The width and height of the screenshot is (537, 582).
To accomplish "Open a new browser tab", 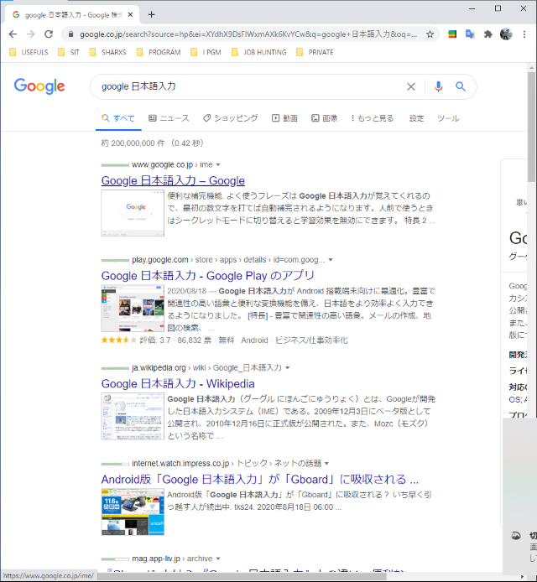I will pyautogui.click(x=152, y=14).
